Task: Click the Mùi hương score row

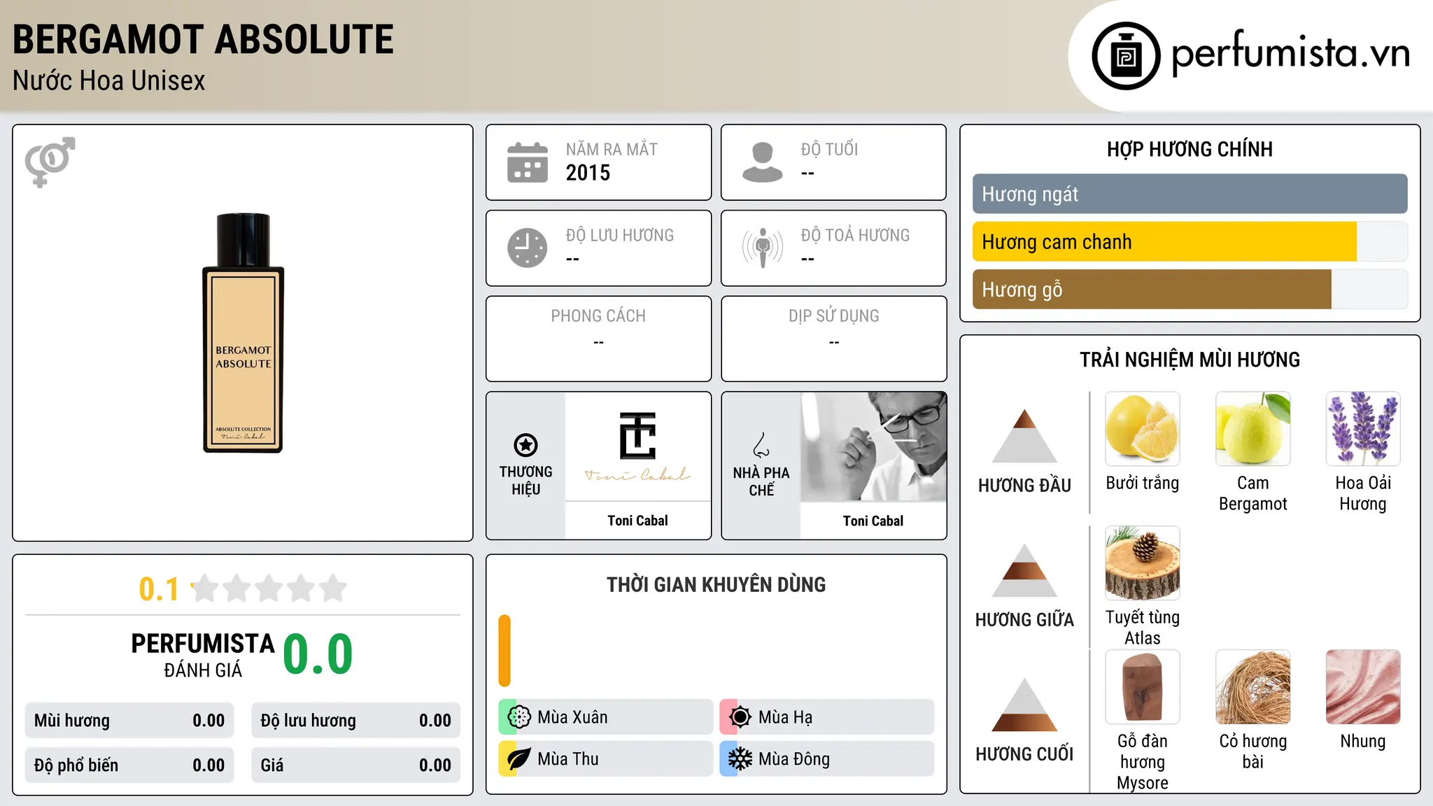Action: coord(129,721)
